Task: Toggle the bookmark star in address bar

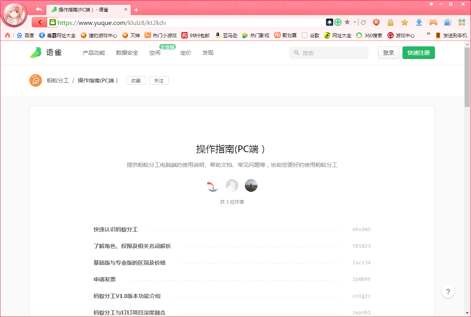Action: tap(404, 23)
